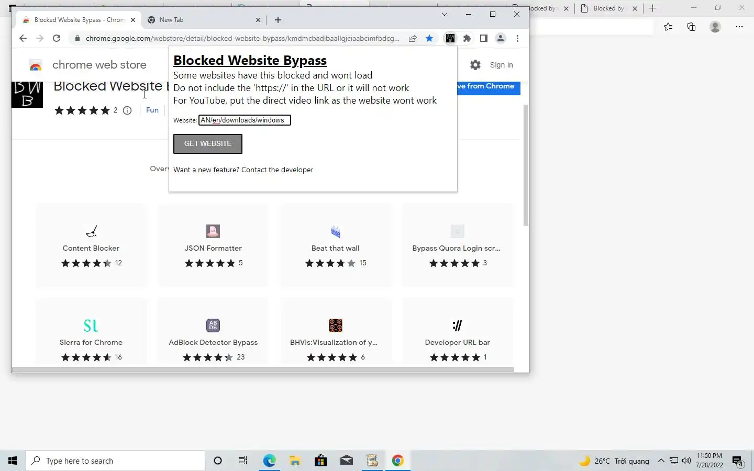Click the Chrome forward navigation arrow
Image resolution: width=754 pixels, height=471 pixels.
click(x=40, y=38)
